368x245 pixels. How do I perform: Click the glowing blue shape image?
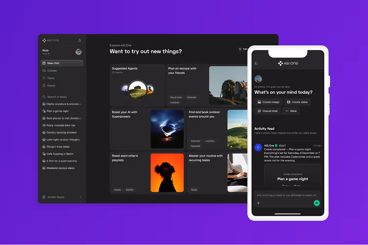pos(167,129)
